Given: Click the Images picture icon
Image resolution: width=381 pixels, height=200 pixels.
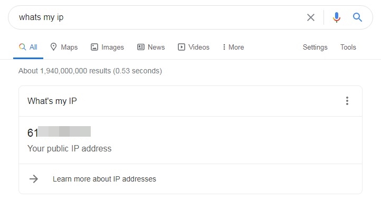Looking at the screenshot, I should coord(94,47).
